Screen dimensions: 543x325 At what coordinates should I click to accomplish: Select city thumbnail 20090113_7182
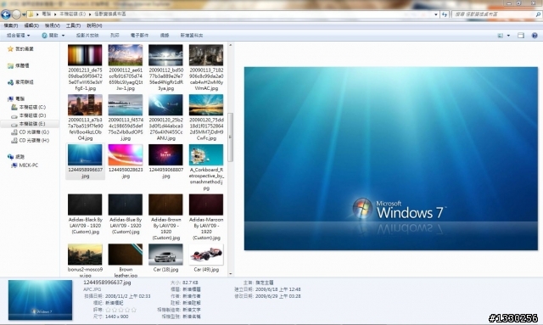click(x=206, y=55)
